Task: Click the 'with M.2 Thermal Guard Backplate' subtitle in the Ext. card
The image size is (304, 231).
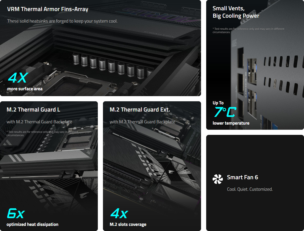Action: [142, 122]
